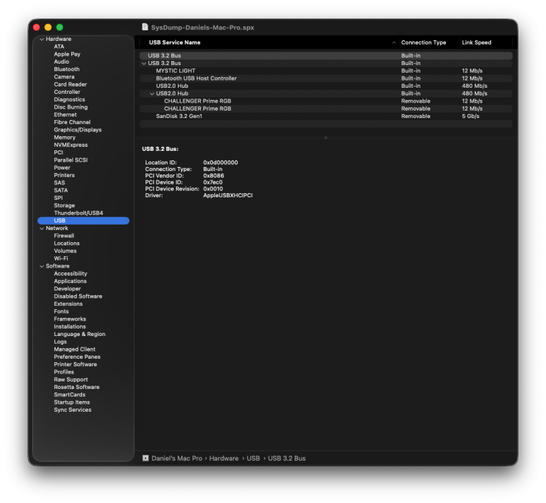Select Disc Burning in the sidebar
Screen dimensions: 546x503
point(71,107)
